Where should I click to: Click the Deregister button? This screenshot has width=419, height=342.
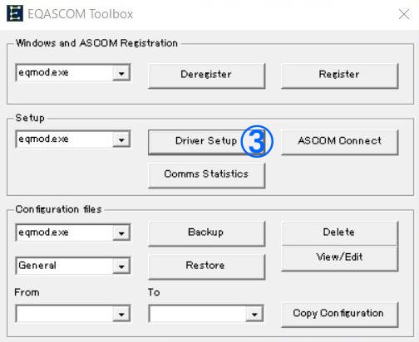click(206, 76)
